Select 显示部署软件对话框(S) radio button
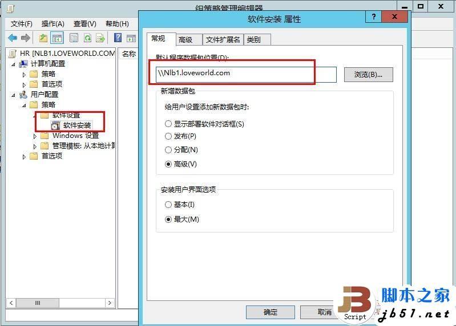This screenshot has height=326, width=456. 168,124
